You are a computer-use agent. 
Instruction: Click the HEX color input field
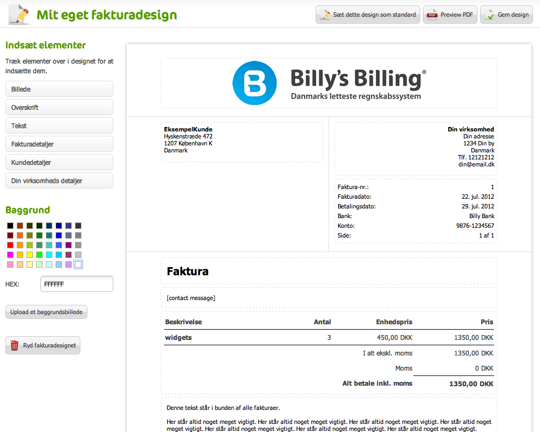pyautogui.click(x=77, y=284)
